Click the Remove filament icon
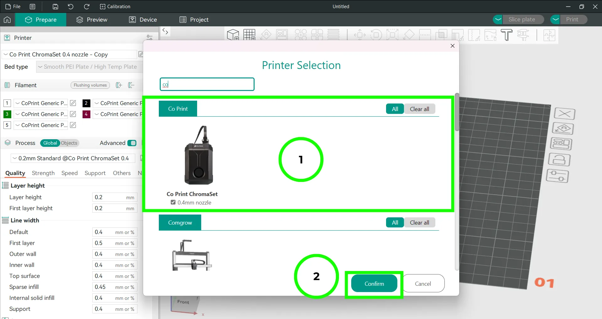Screen dimensions: 602x319 pyautogui.click(x=131, y=85)
